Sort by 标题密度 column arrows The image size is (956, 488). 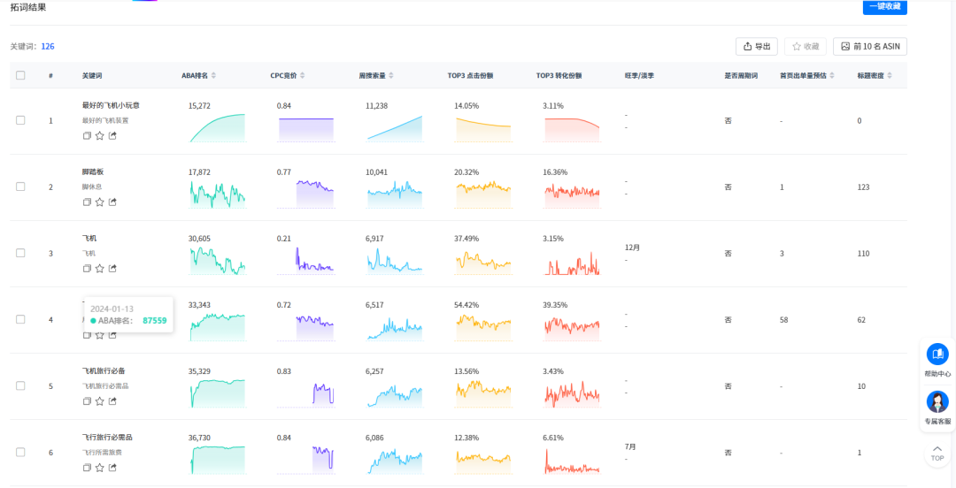pyautogui.click(x=890, y=75)
